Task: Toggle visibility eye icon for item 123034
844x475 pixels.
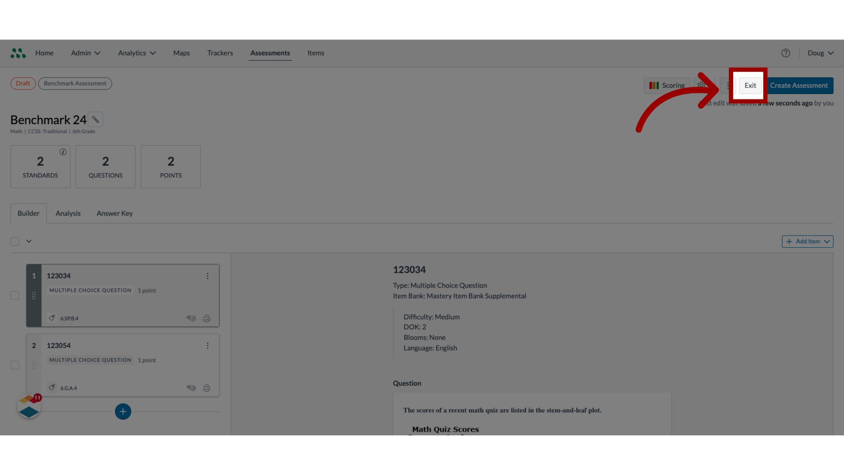Action: pos(191,318)
